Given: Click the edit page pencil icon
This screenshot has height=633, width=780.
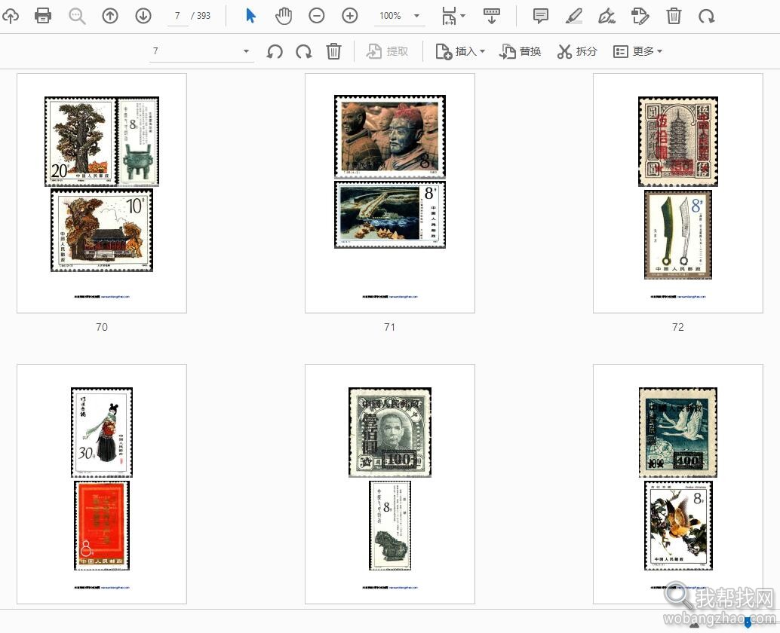Looking at the screenshot, I should pos(640,16).
